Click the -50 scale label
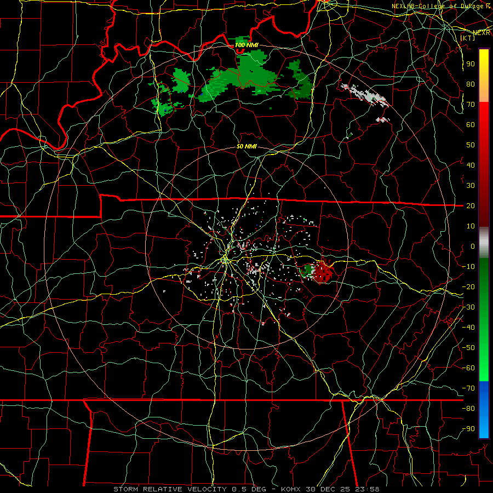The image size is (493, 493). (x=468, y=348)
